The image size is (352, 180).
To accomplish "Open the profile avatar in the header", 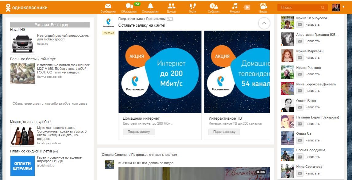I will tap(336, 7).
